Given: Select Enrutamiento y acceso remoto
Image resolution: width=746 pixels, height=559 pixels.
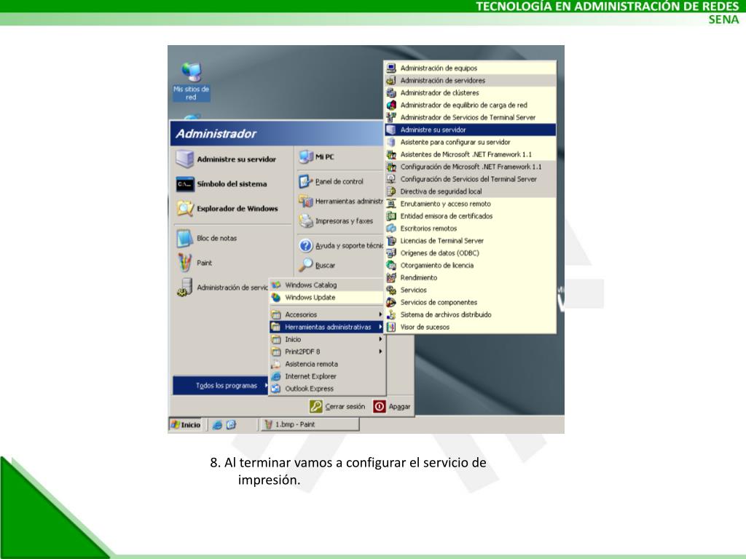Looking at the screenshot, I should pyautogui.click(x=470, y=204).
